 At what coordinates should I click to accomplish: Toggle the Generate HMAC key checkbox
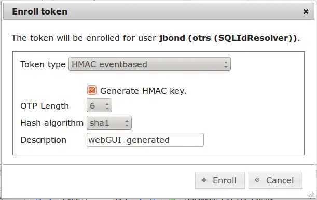(x=92, y=90)
